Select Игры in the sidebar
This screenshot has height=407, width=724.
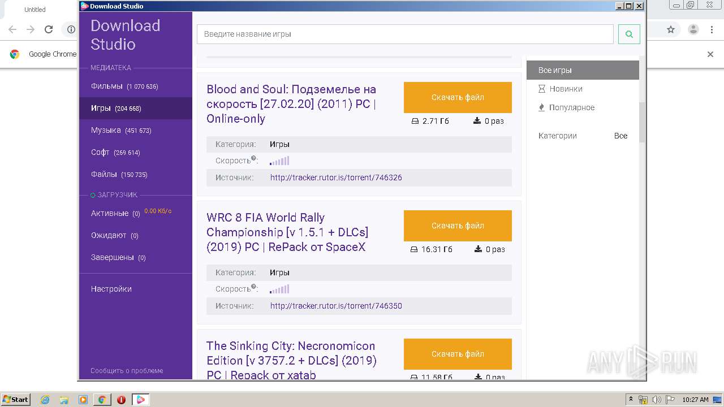pyautogui.click(x=136, y=108)
